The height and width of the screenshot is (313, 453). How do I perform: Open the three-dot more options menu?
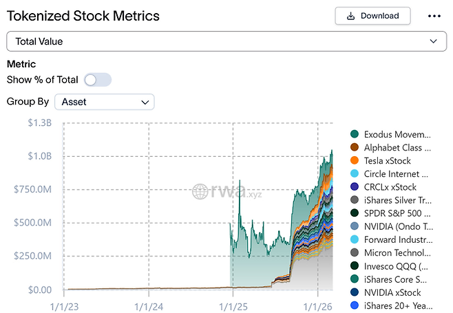[x=434, y=16]
